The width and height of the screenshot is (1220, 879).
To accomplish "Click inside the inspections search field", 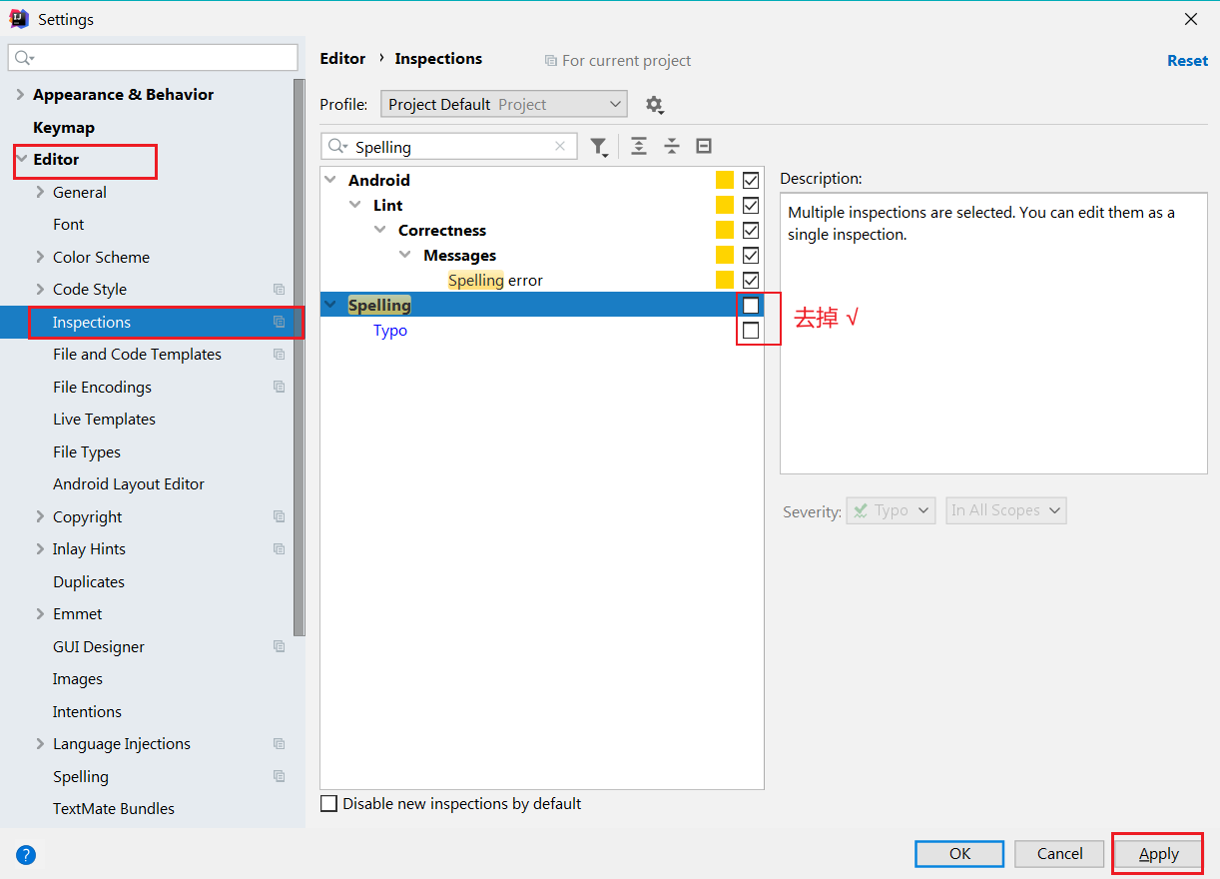I will pos(449,146).
